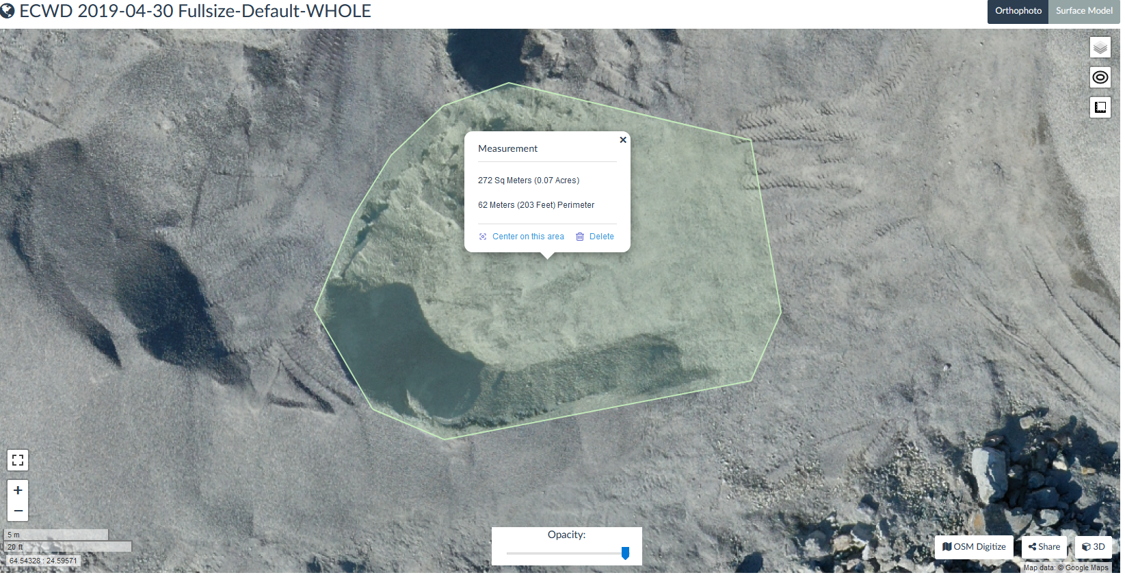Click the Map data Google Maps attribution
1125x575 pixels.
coord(1066,567)
